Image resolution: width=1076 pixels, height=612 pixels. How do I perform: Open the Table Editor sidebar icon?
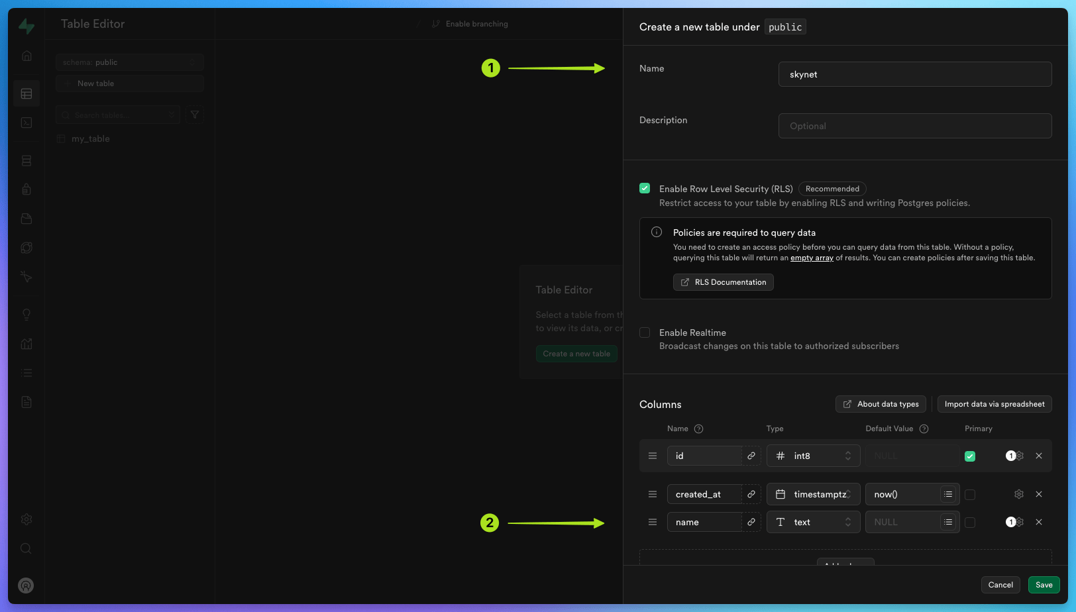click(27, 93)
